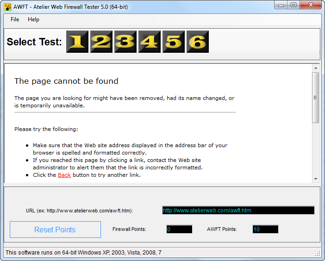The width and height of the screenshot is (325, 261).
Task: Run test number 4 icon
Action: (x=150, y=42)
